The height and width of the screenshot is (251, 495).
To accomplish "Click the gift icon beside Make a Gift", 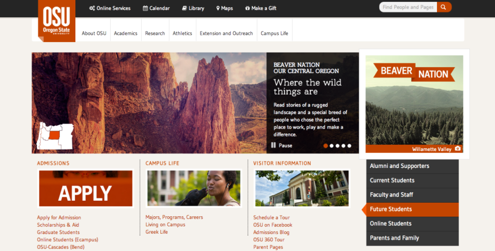I will 247,8.
